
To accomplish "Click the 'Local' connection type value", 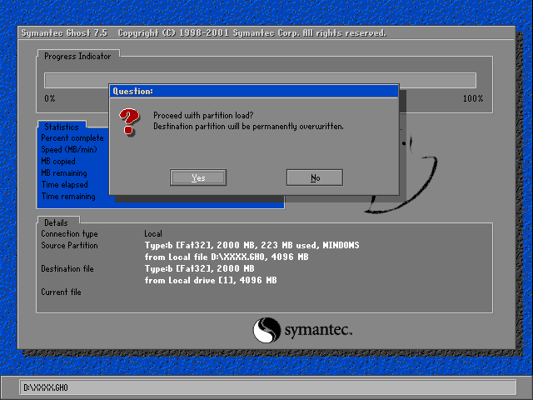I will [153, 233].
